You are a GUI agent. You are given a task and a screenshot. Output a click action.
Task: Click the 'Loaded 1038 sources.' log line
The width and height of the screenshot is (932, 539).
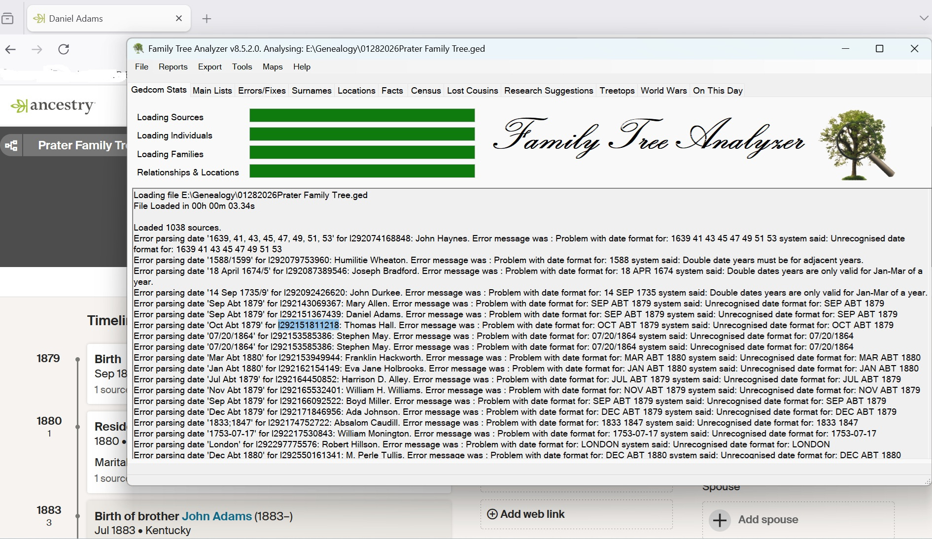pyautogui.click(x=177, y=228)
